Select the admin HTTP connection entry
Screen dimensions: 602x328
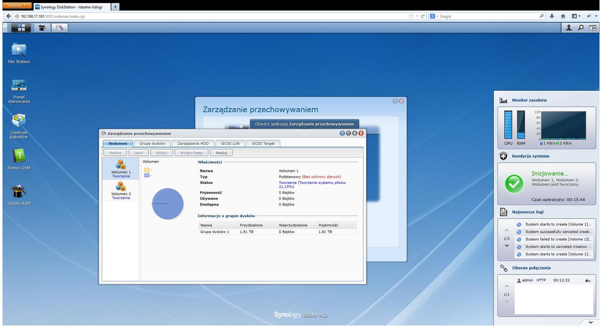(x=554, y=280)
